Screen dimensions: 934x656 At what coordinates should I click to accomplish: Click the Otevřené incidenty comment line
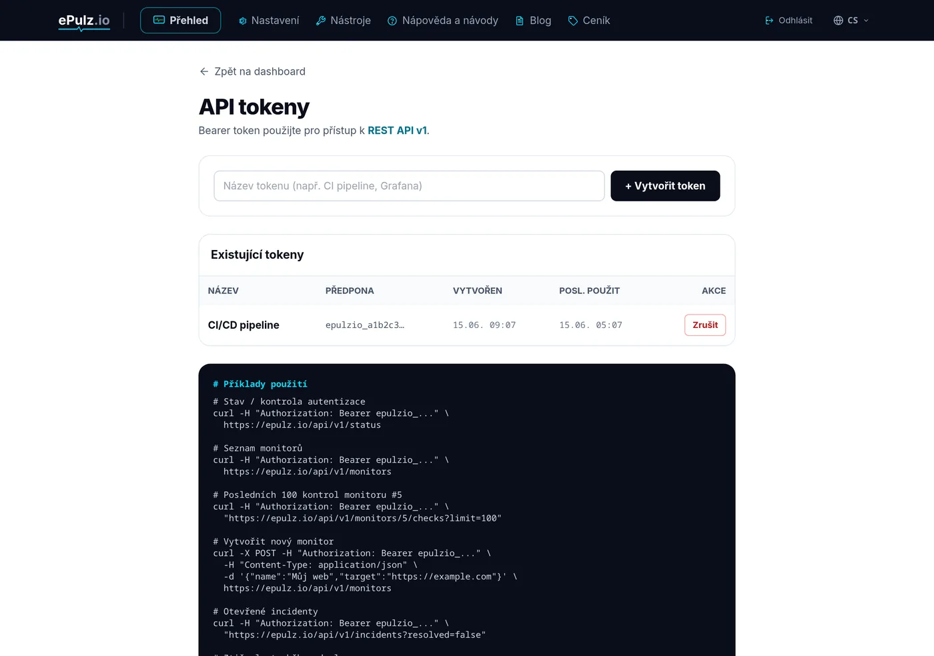click(266, 611)
